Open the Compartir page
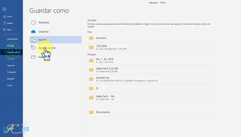The image size is (241, 137). 11,72
